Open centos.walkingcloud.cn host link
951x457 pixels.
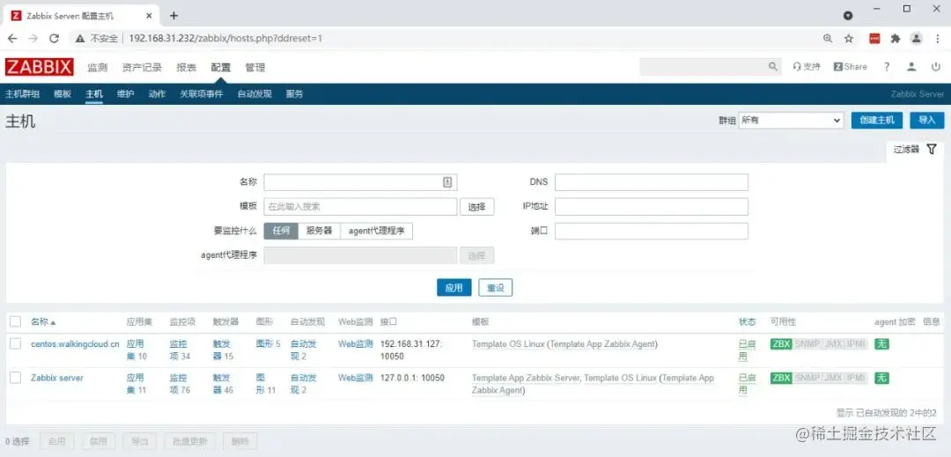[75, 343]
